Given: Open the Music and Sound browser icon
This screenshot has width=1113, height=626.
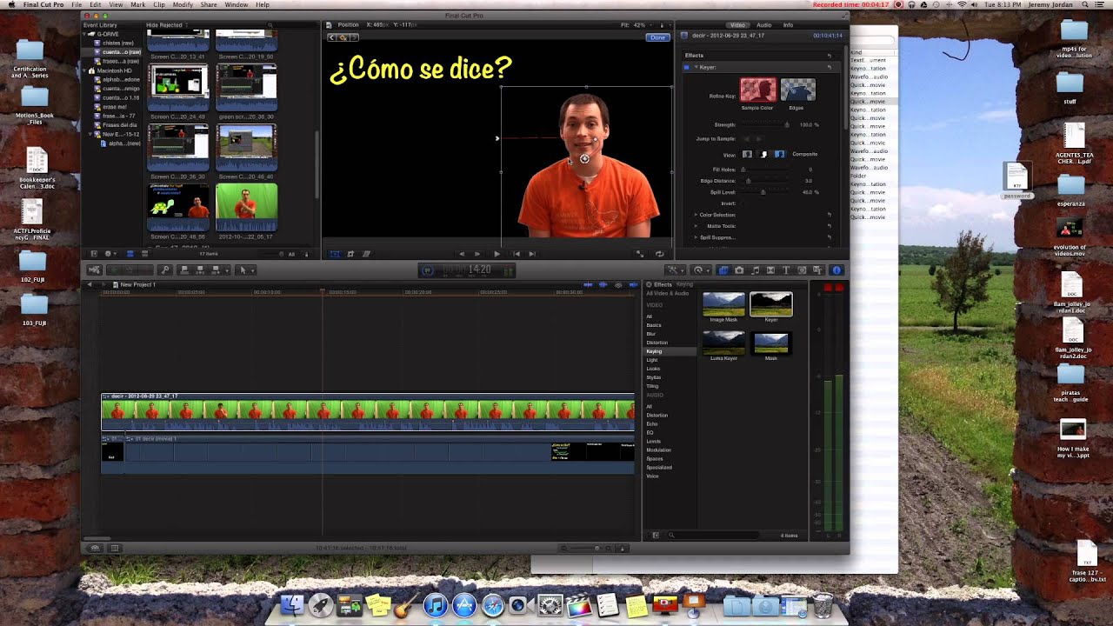Looking at the screenshot, I should (755, 270).
